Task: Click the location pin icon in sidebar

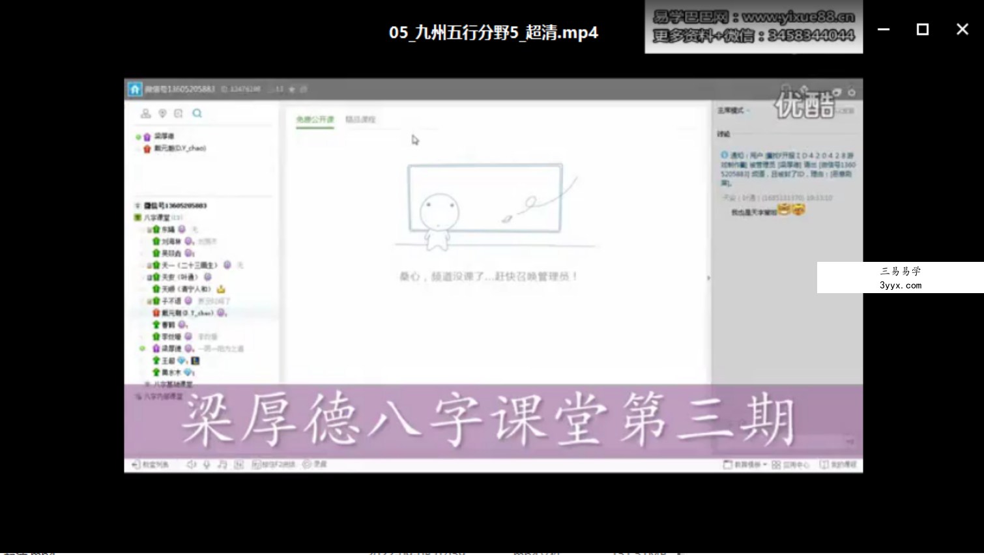Action: point(162,113)
